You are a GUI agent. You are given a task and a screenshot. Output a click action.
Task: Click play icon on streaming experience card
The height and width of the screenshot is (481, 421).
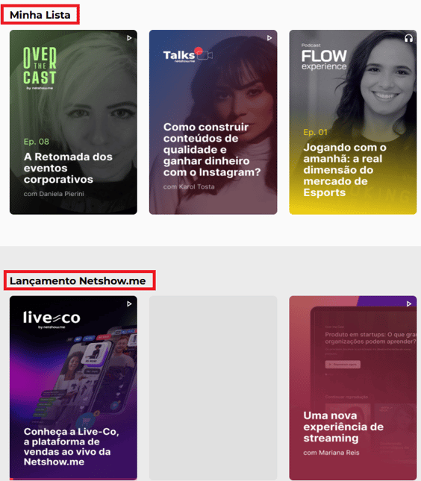coord(409,304)
